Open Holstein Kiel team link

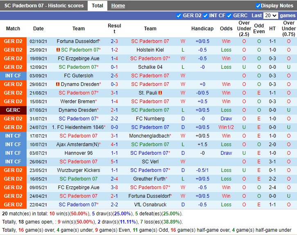pyautogui.click(x=150, y=50)
